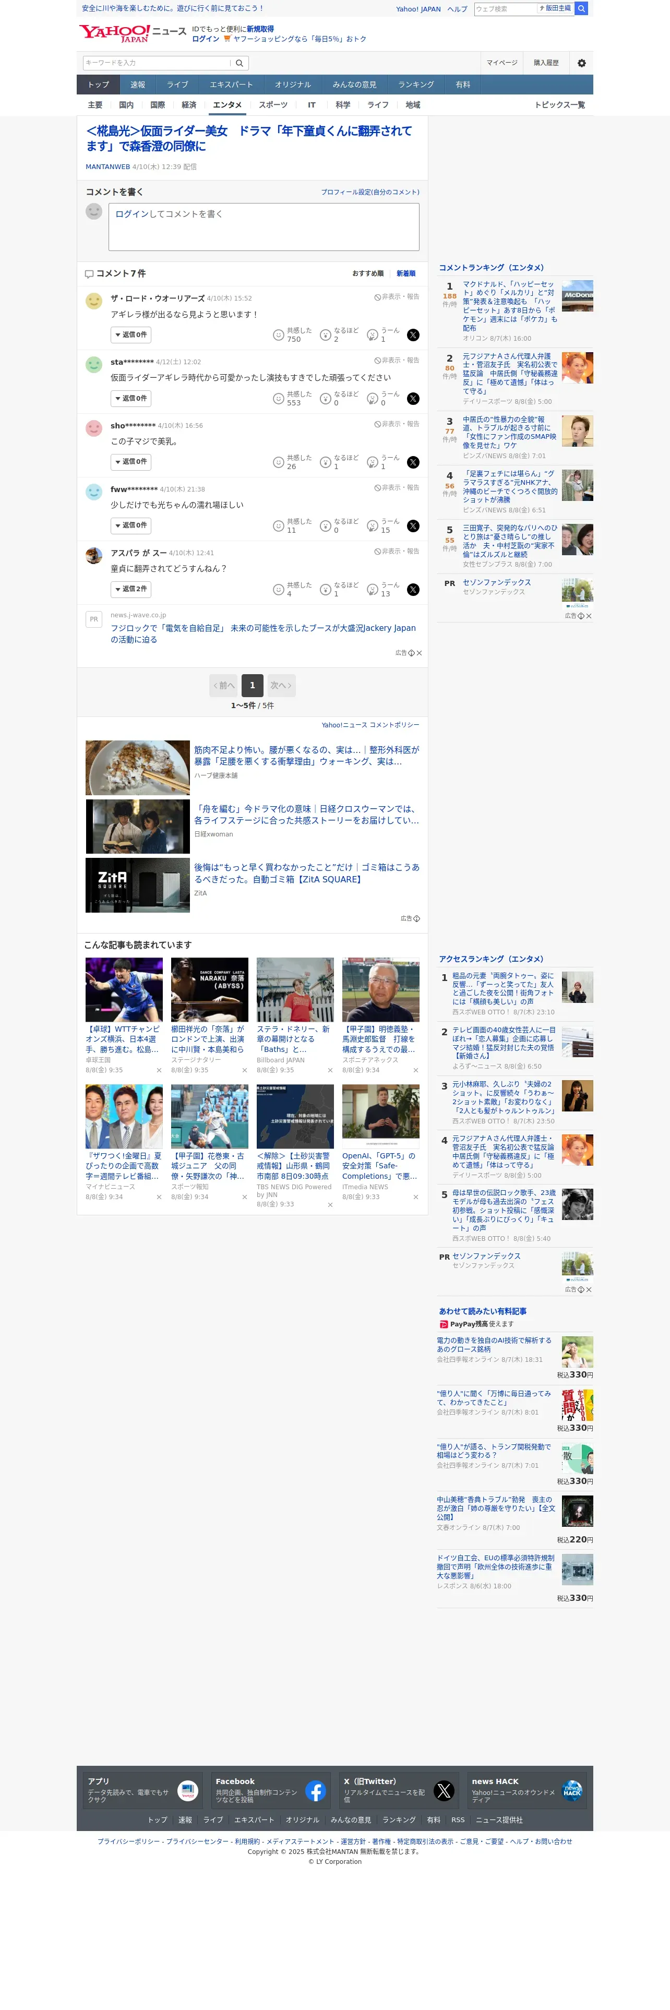Open プロフィール設定(自分のコメント)

(x=370, y=193)
